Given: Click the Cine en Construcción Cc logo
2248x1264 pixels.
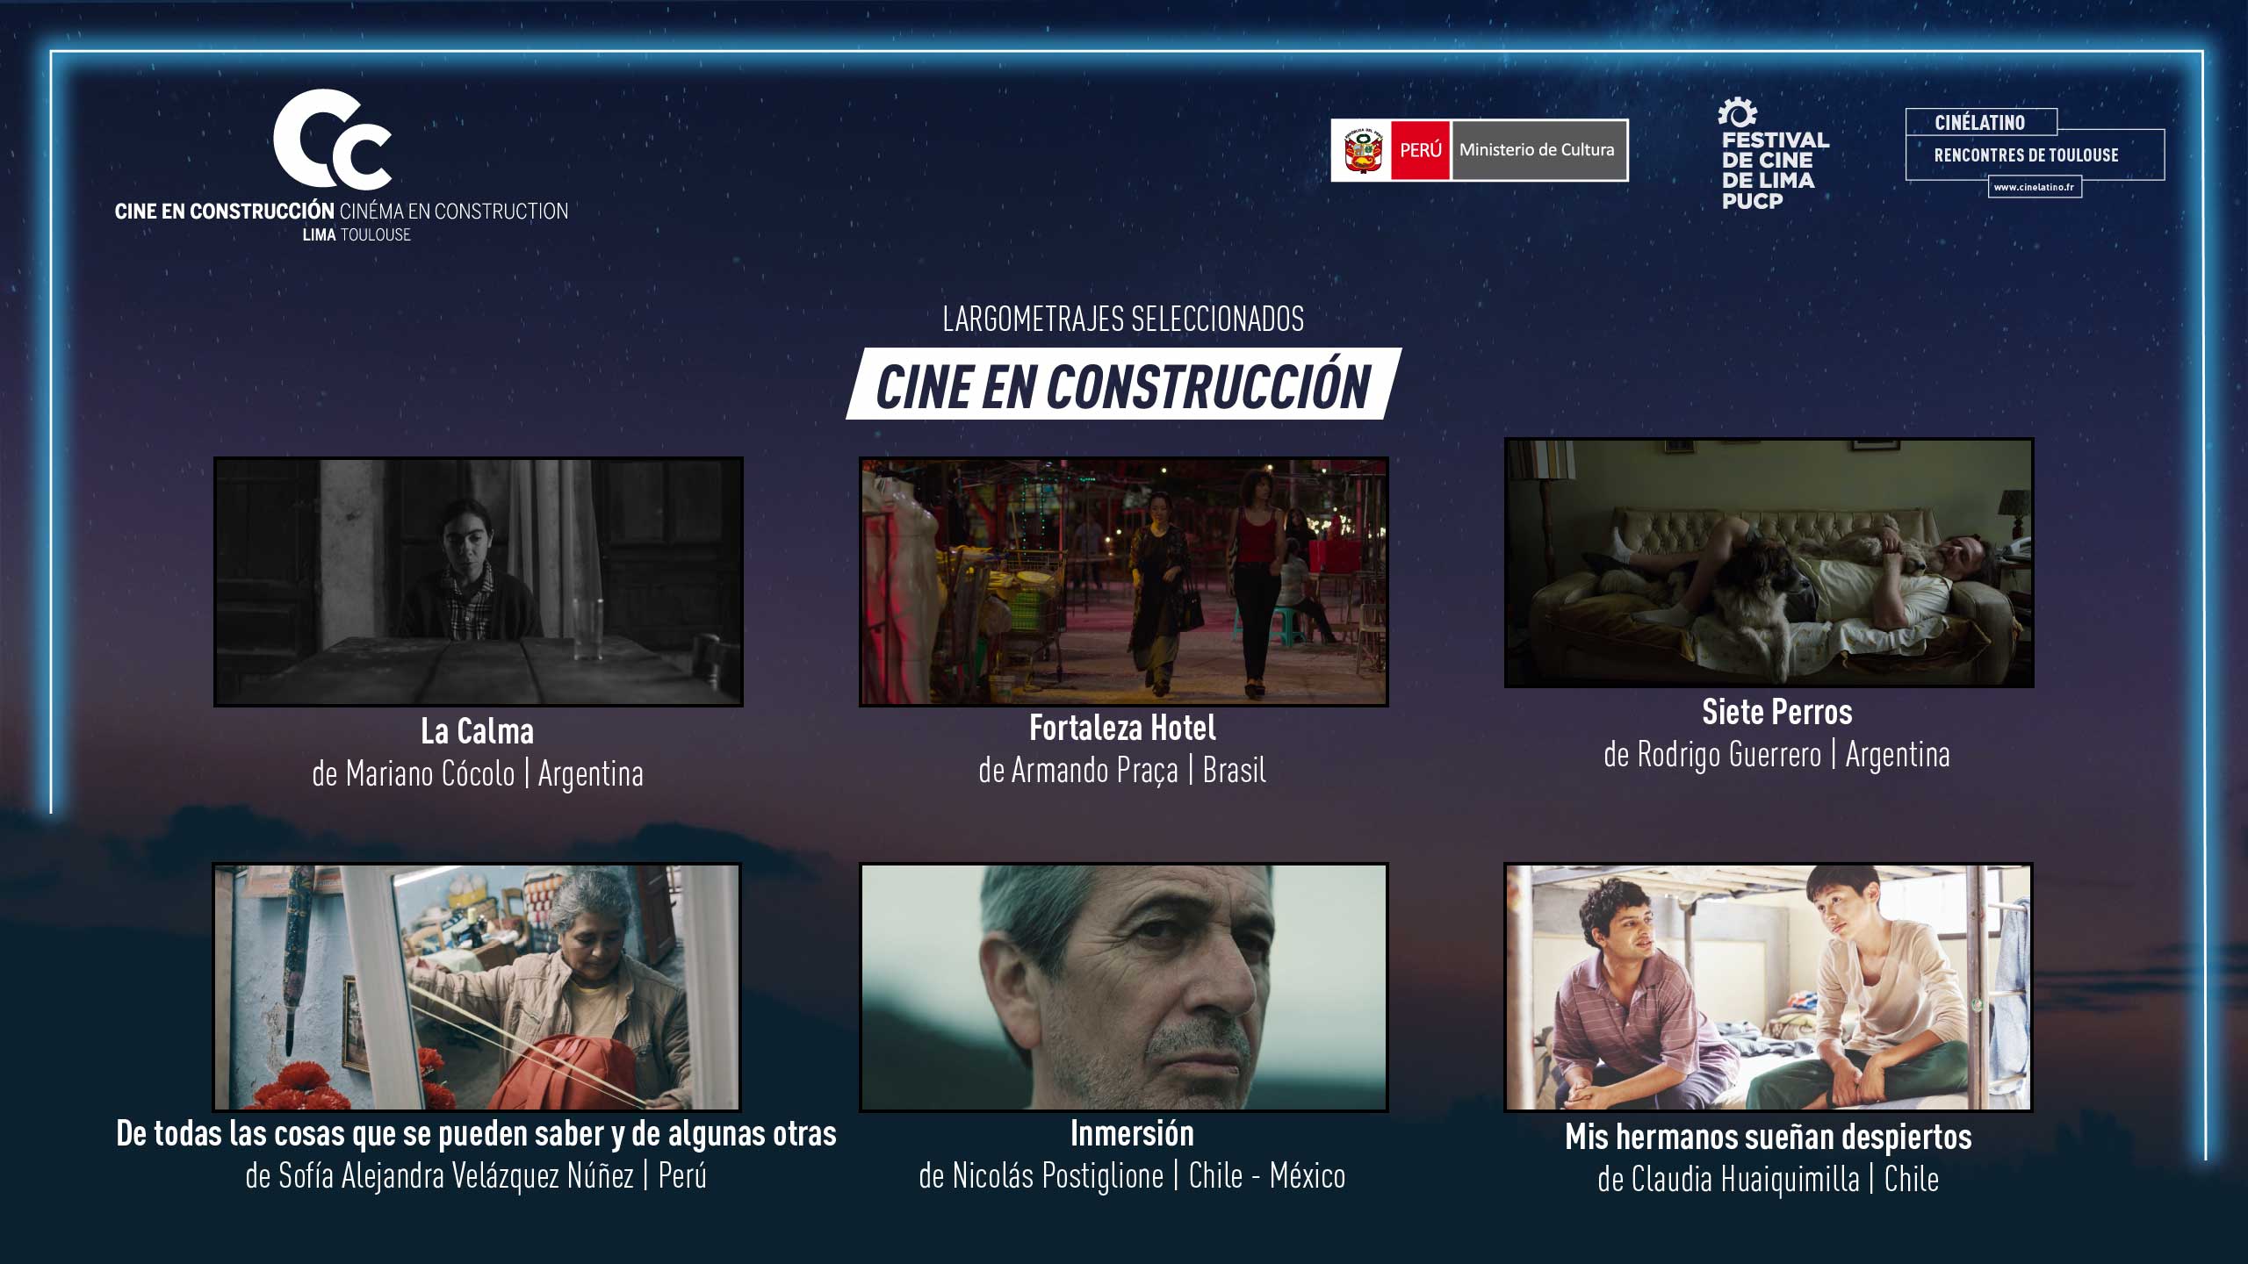Looking at the screenshot, I should (333, 140).
